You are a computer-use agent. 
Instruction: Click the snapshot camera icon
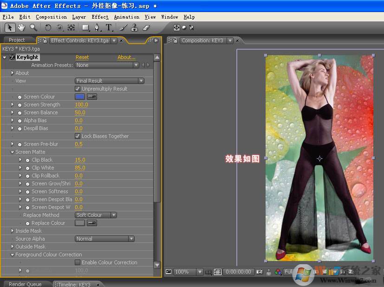[x=260, y=272]
